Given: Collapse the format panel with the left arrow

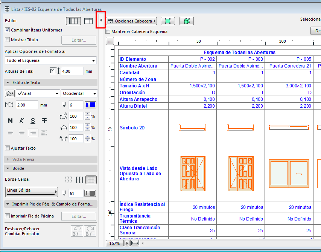Looking at the screenshot, I should (100, 21).
